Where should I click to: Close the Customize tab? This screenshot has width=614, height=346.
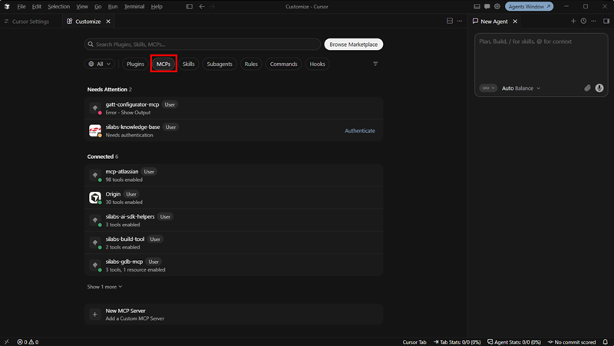coord(108,21)
